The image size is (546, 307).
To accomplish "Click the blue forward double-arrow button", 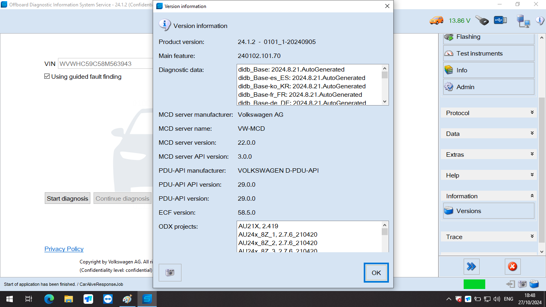I will pos(471,267).
